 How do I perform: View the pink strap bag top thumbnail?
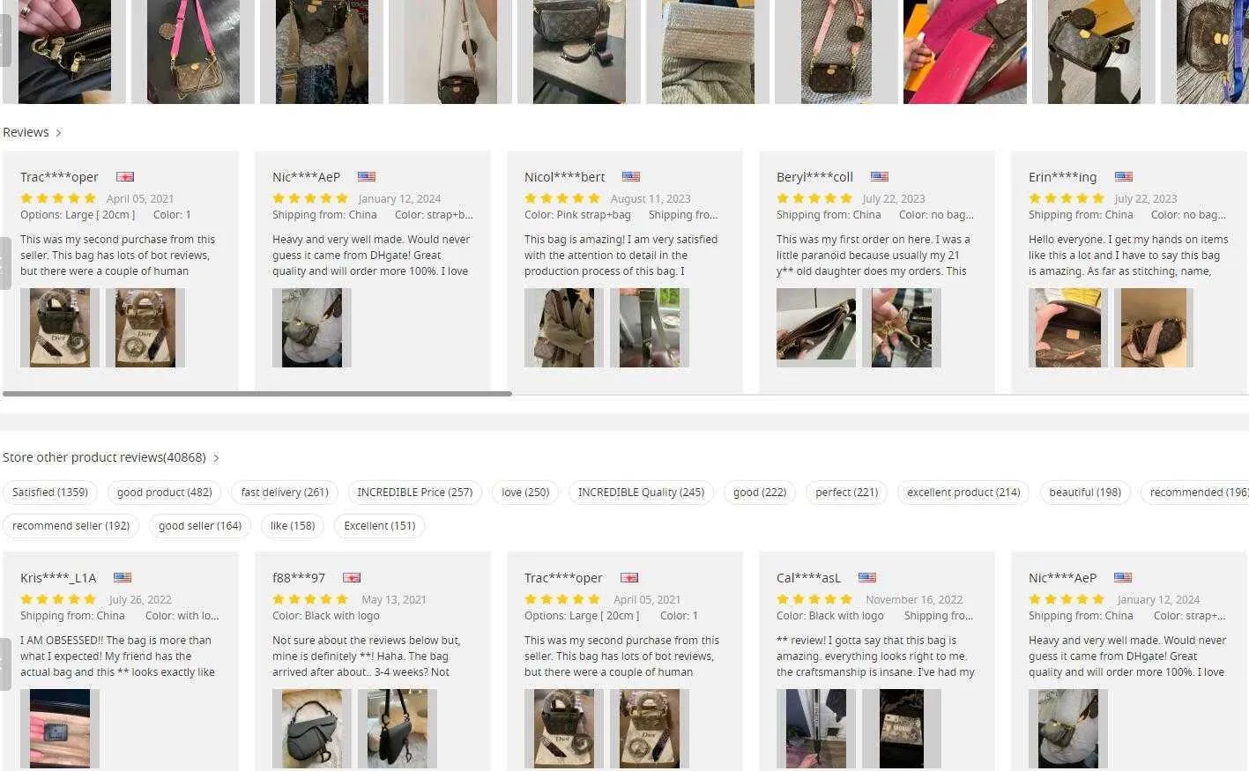[x=193, y=52]
